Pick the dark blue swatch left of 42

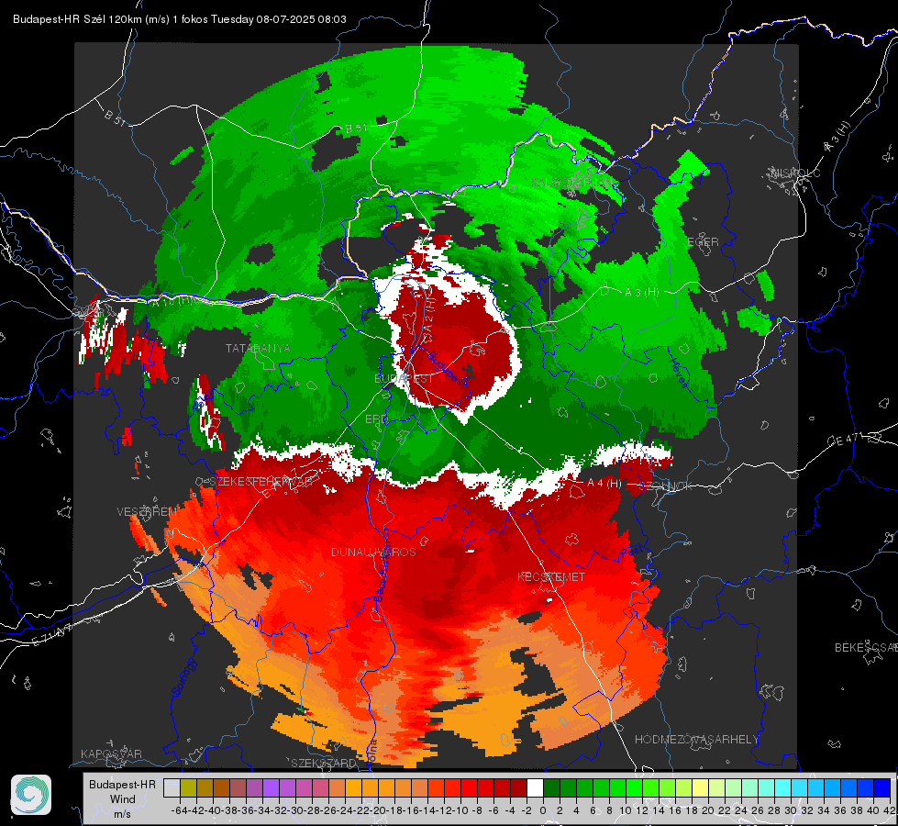pos(882,787)
